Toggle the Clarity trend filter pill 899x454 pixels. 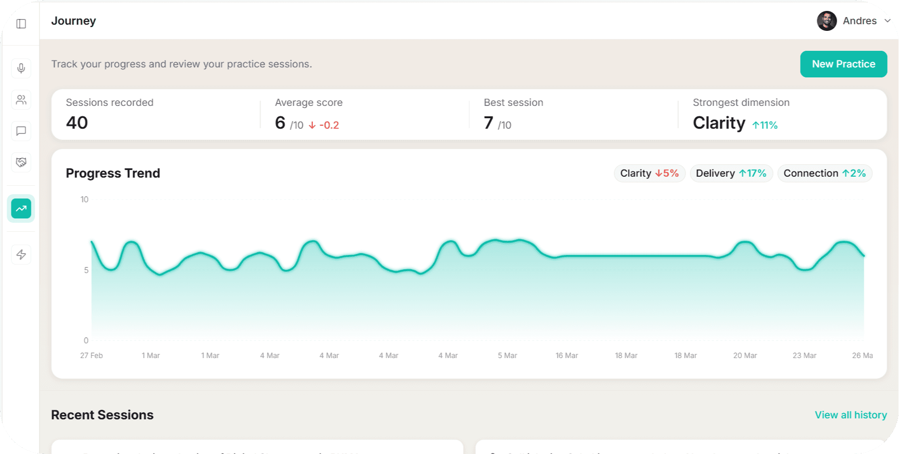click(x=649, y=173)
